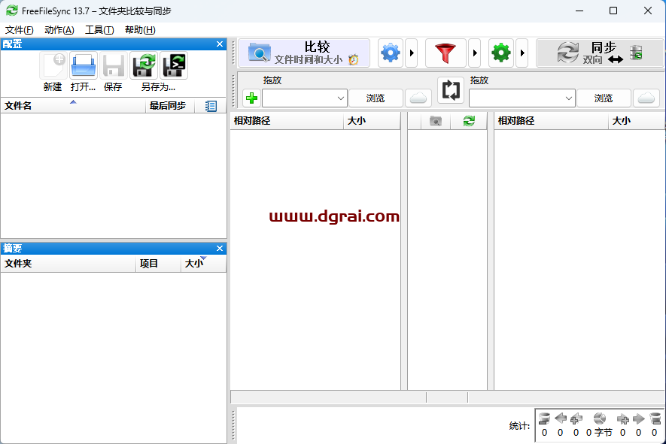This screenshot has width=666, height=444.
Task: Open the 动作(A) menu
Action: (x=59, y=30)
